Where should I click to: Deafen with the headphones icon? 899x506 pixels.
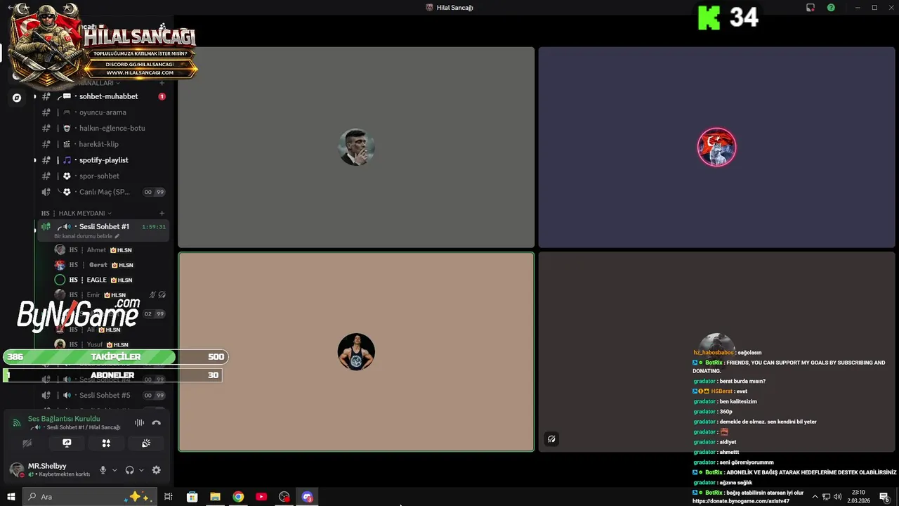[x=129, y=470]
